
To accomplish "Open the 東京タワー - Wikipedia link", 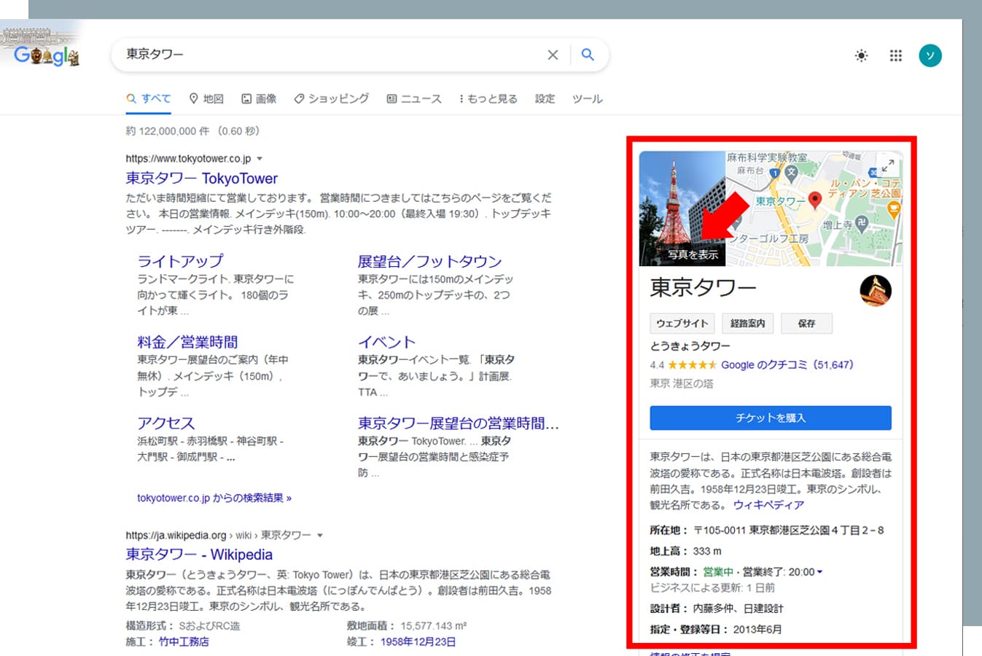I will coord(199,555).
